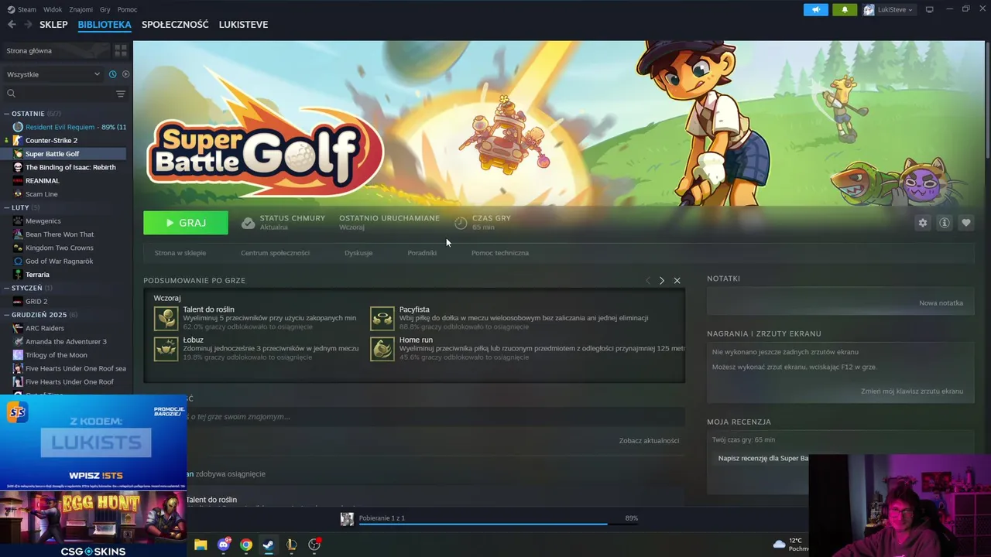
Task: Switch library to grid collections view
Action: (121, 50)
